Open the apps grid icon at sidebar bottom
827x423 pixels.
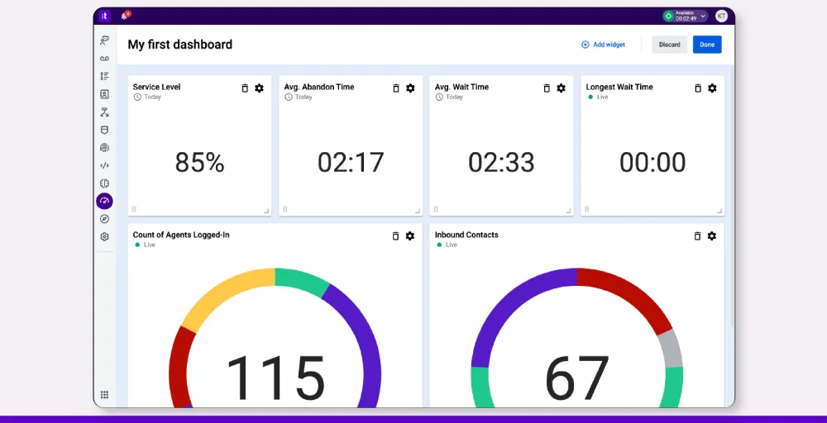(104, 395)
